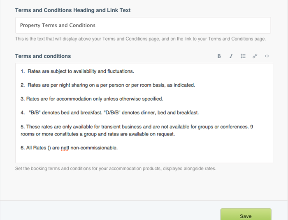This screenshot has width=288, height=220.
Task: Click the empty space below rule 6 in the editor
Action: coord(144,157)
